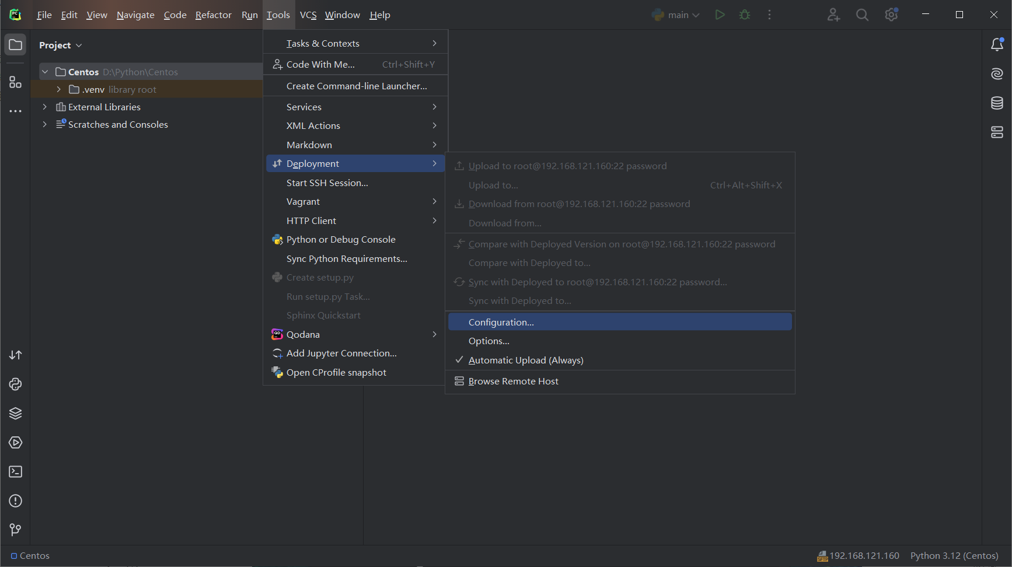Select deployment Options... entry

(620, 341)
